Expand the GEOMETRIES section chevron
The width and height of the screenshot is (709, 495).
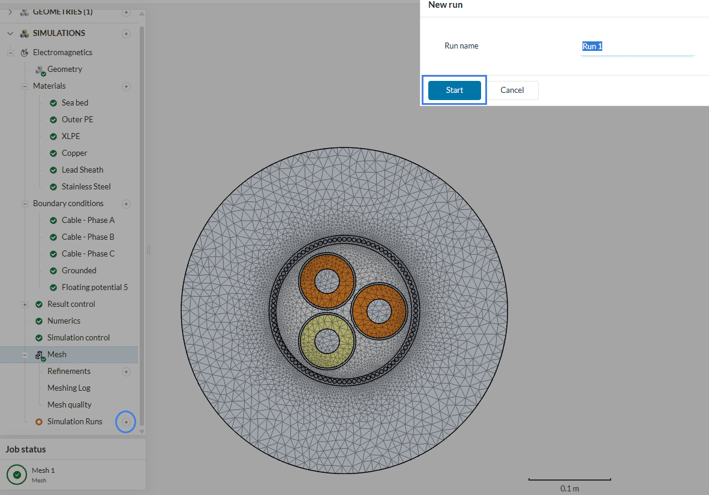pos(10,12)
